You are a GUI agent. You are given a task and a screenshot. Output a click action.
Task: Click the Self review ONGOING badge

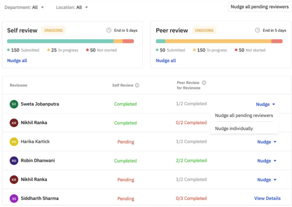coord(53,30)
